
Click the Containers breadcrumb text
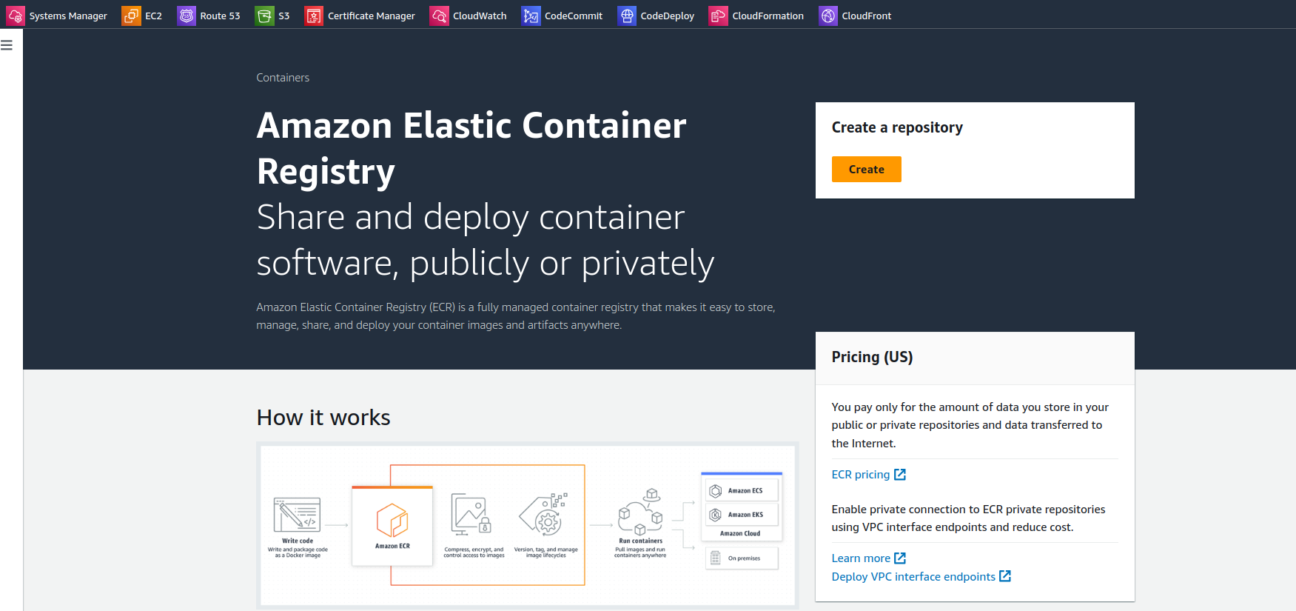(x=283, y=78)
